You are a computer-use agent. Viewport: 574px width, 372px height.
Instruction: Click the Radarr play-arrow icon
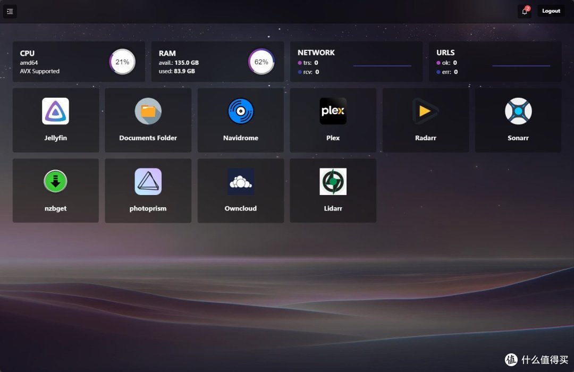[426, 111]
